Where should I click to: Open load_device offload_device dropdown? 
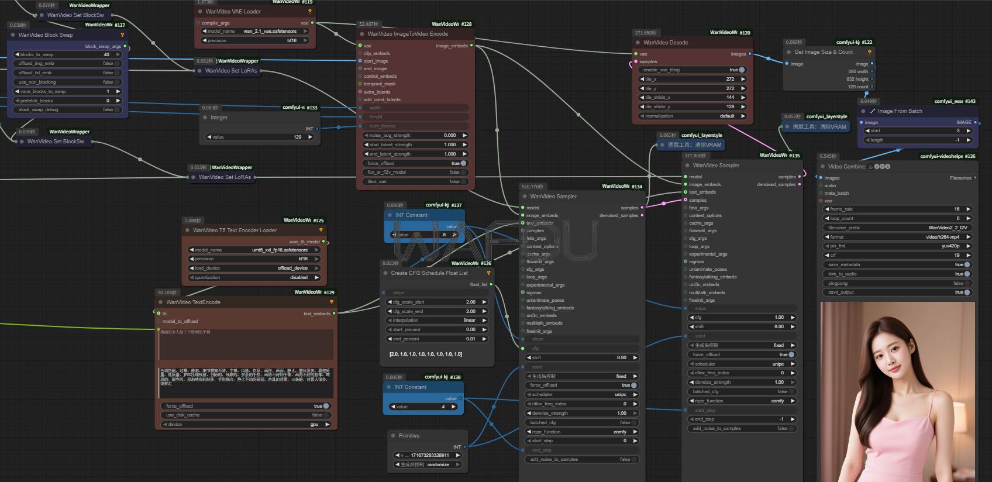point(254,268)
